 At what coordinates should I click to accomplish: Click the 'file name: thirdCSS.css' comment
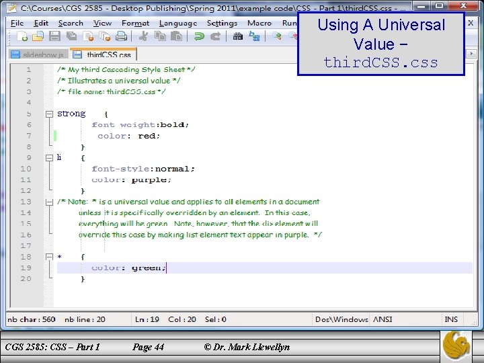point(112,91)
